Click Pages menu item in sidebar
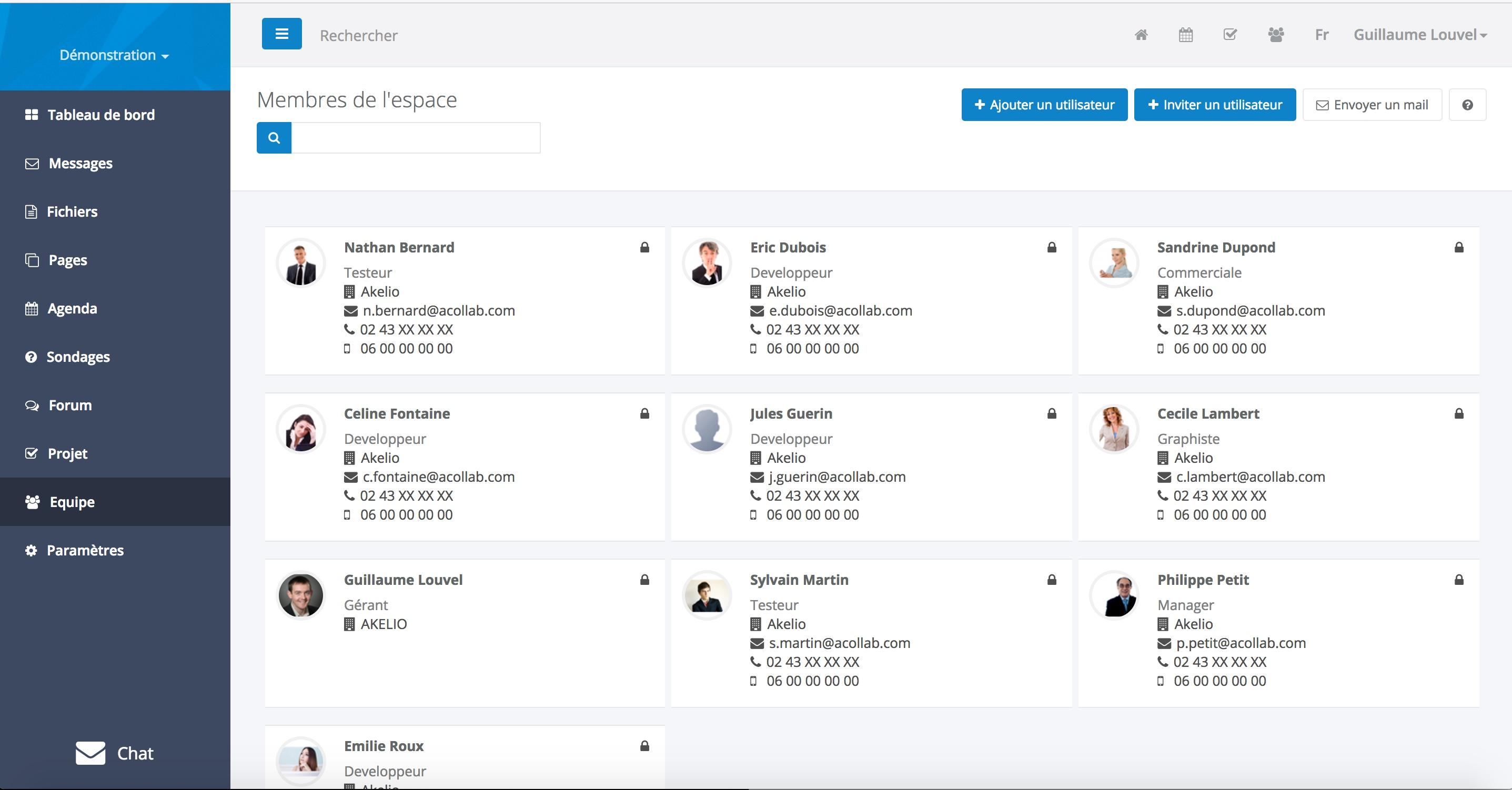Image resolution: width=1512 pixels, height=790 pixels. click(66, 260)
